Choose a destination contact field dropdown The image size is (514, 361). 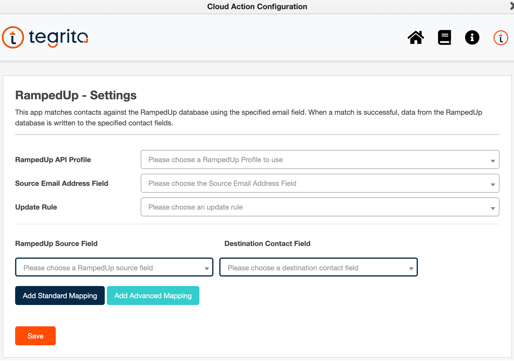[x=318, y=267]
